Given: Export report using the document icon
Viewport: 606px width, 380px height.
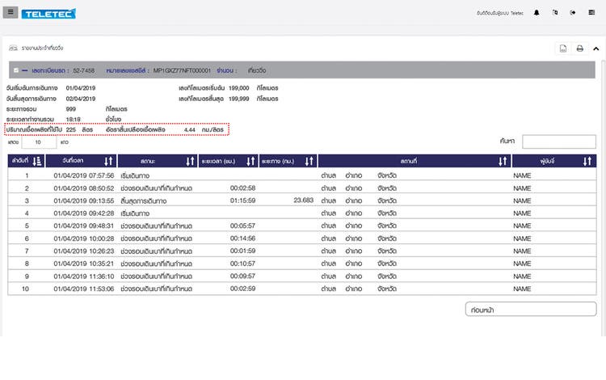Looking at the screenshot, I should click(x=563, y=49).
